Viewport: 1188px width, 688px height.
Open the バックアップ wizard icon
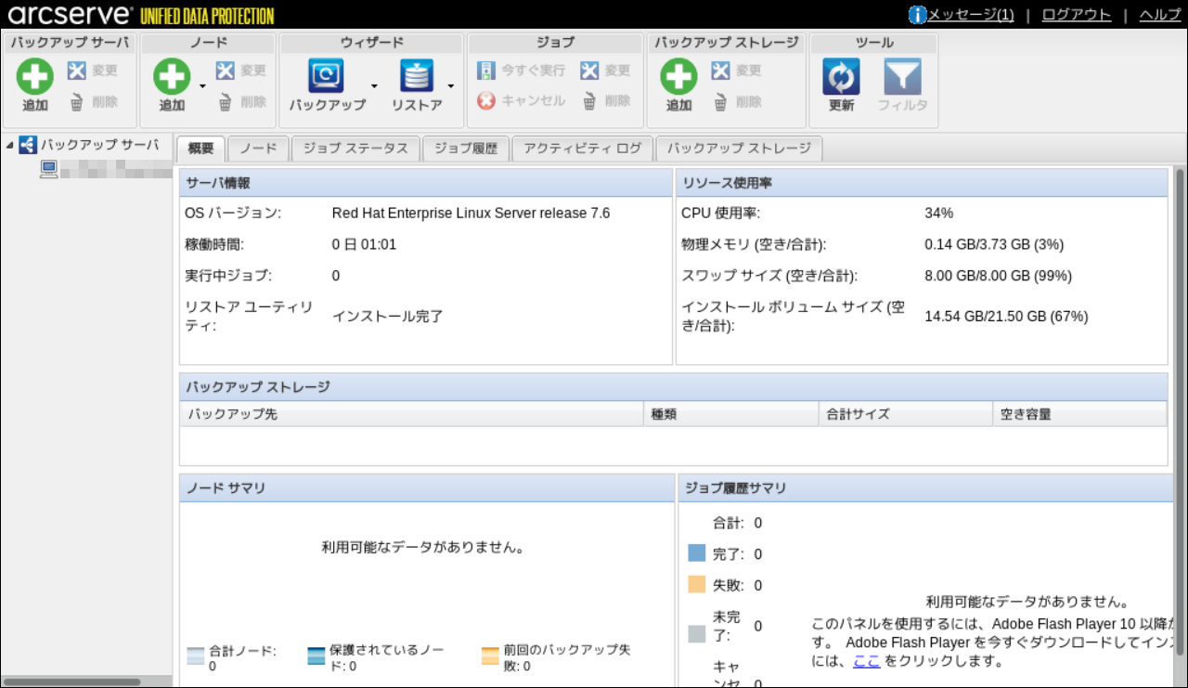pyautogui.click(x=326, y=76)
